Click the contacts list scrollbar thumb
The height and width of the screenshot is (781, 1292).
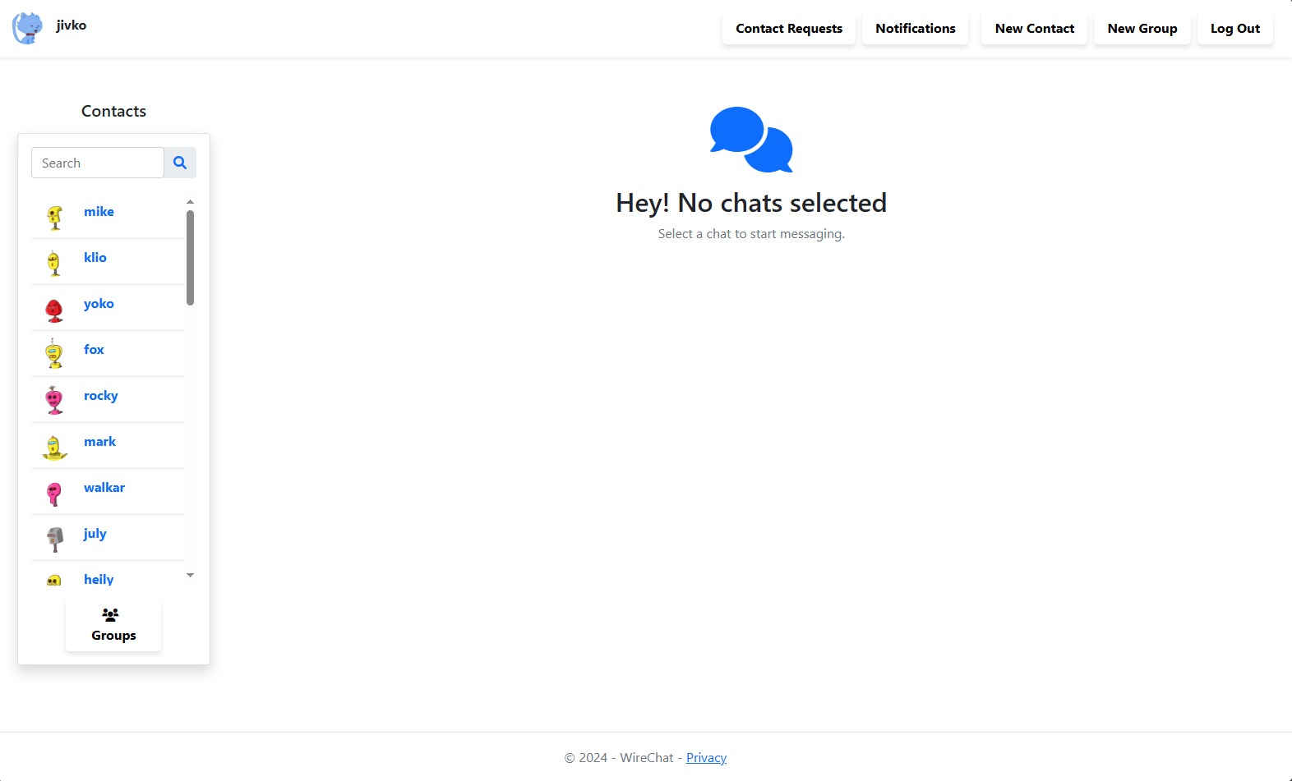coord(191,258)
